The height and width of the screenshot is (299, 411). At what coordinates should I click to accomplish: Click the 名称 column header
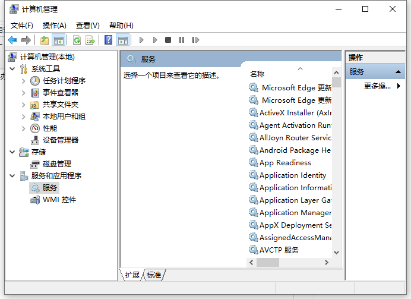(x=257, y=74)
